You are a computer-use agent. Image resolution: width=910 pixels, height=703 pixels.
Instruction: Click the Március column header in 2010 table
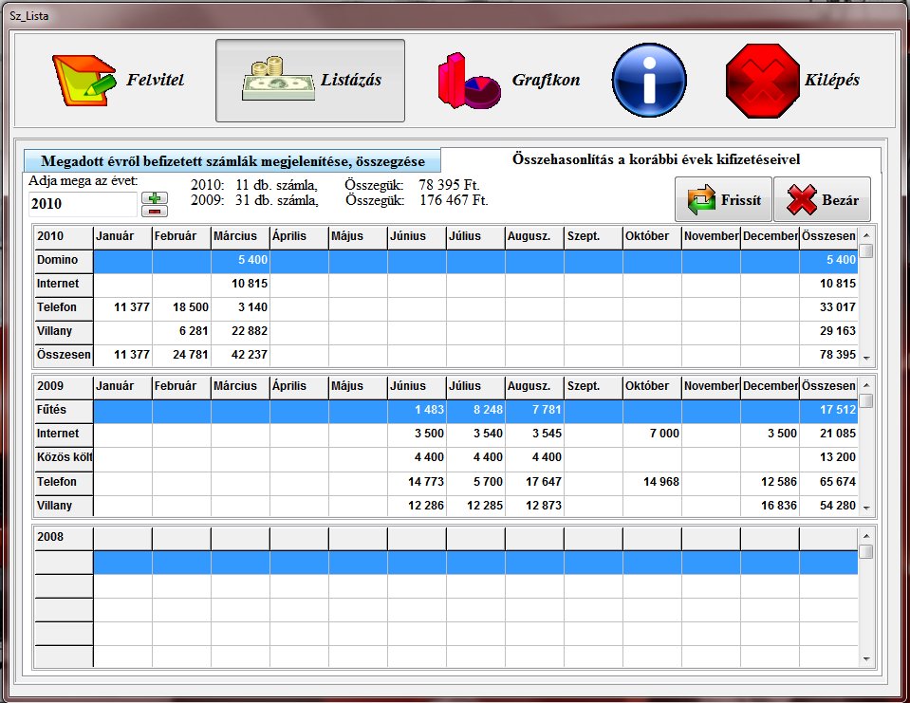pyautogui.click(x=240, y=236)
